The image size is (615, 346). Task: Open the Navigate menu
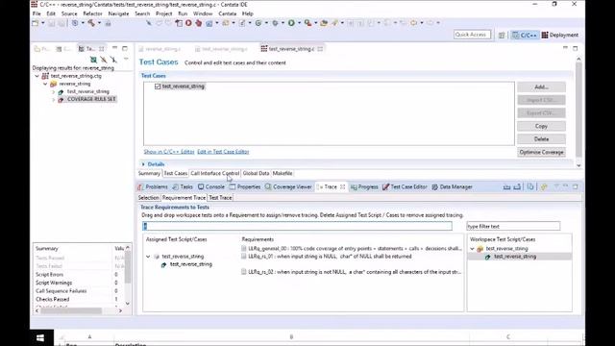(x=118, y=13)
